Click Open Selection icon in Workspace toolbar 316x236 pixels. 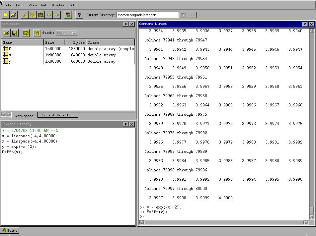tap(26, 33)
